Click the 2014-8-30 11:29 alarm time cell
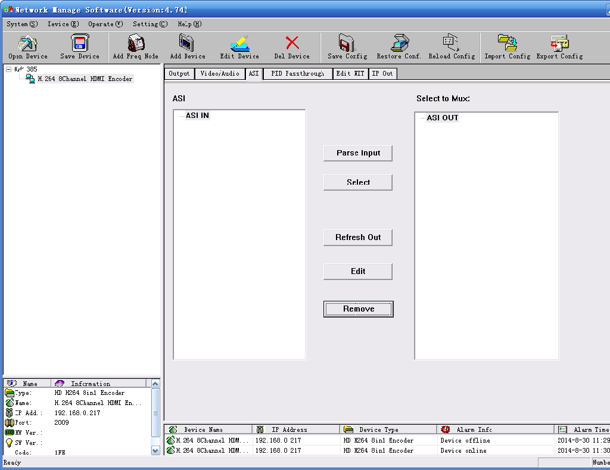 click(584, 440)
